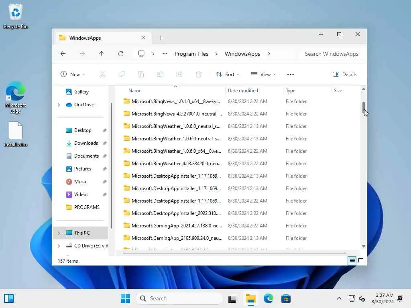Image resolution: width=411 pixels, height=308 pixels.
Task: Click the Rename icon in toolbar
Action: pos(160,74)
